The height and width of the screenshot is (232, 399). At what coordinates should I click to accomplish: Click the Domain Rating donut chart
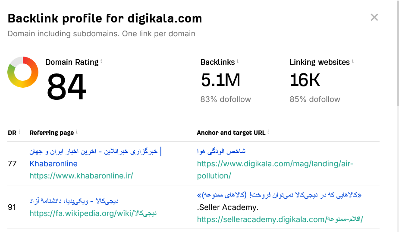pyautogui.click(x=23, y=72)
